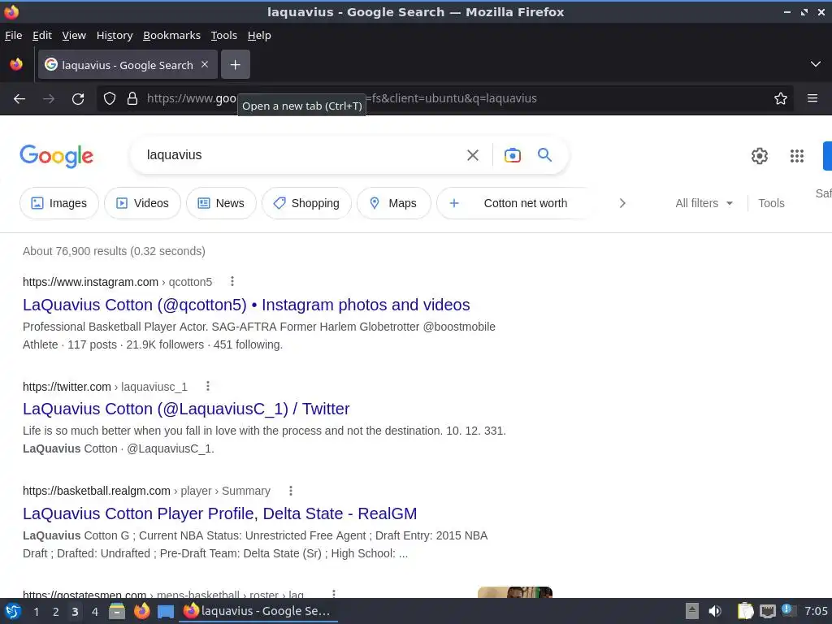832x624 pixels.
Task: Clear the search box with the X icon
Action: (x=472, y=155)
